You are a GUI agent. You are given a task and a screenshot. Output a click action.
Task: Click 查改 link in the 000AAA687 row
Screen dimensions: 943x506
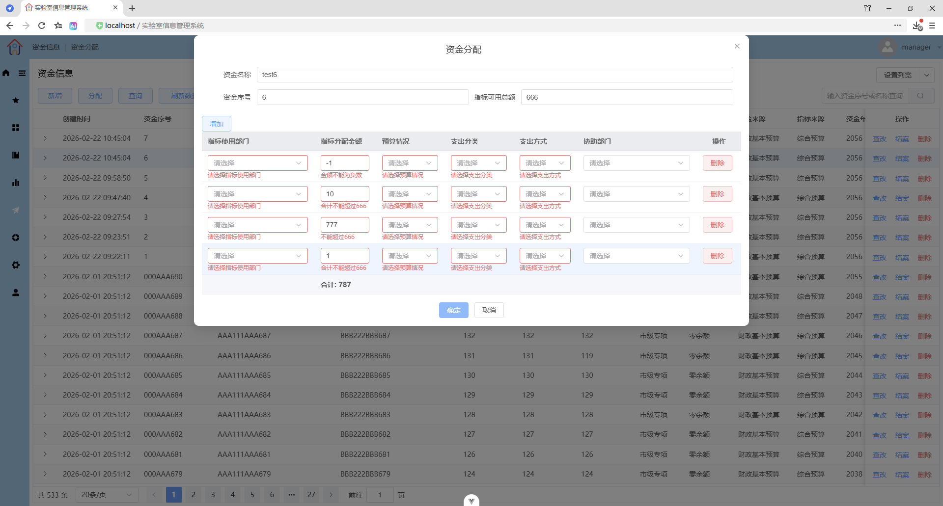pos(880,336)
